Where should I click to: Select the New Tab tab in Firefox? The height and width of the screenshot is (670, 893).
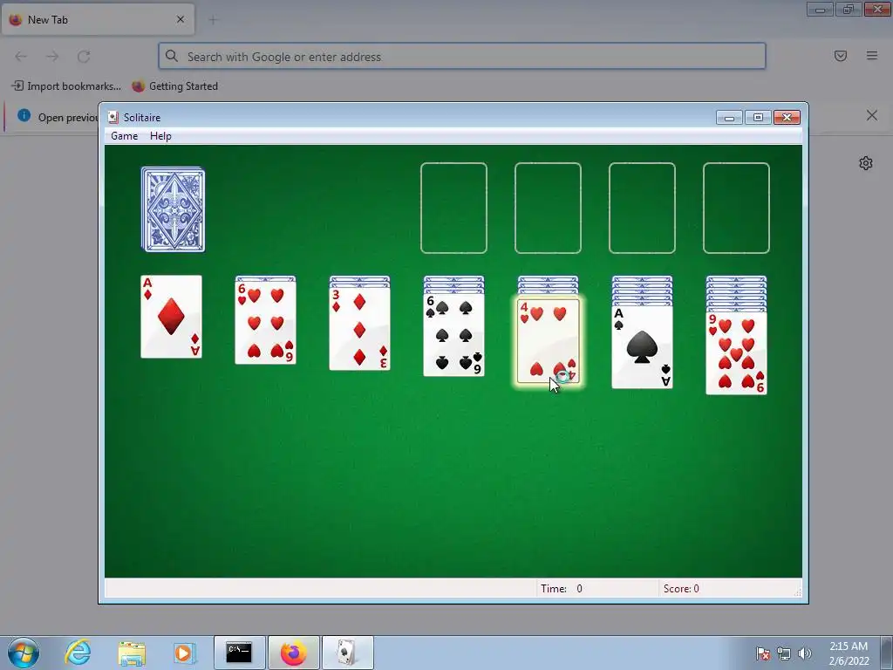98,19
